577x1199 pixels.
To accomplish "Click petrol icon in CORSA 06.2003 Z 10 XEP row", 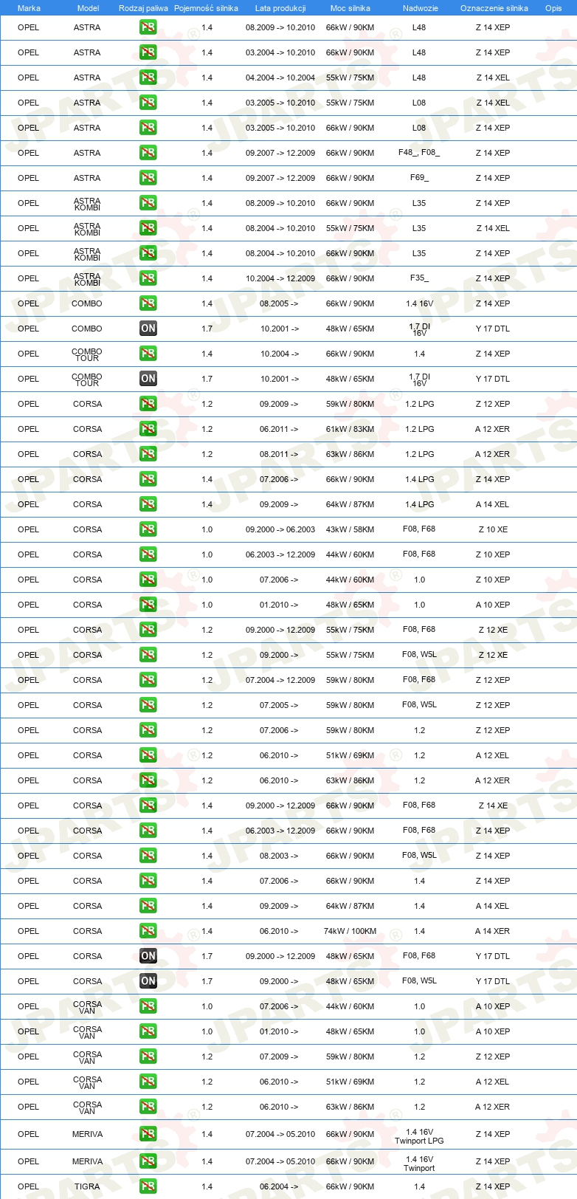I will (148, 554).
